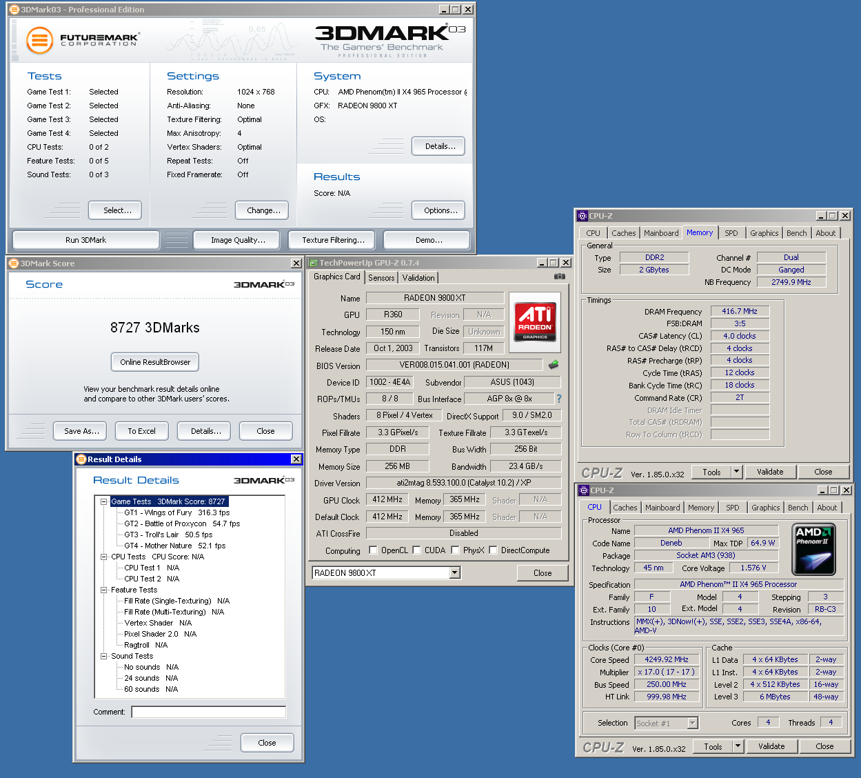
Task: Click the lower CPU-Z window title icon
Action: pyautogui.click(x=584, y=490)
